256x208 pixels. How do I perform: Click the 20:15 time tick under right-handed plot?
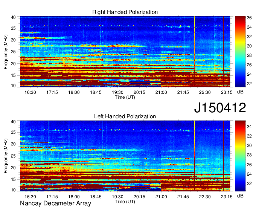click(x=139, y=92)
